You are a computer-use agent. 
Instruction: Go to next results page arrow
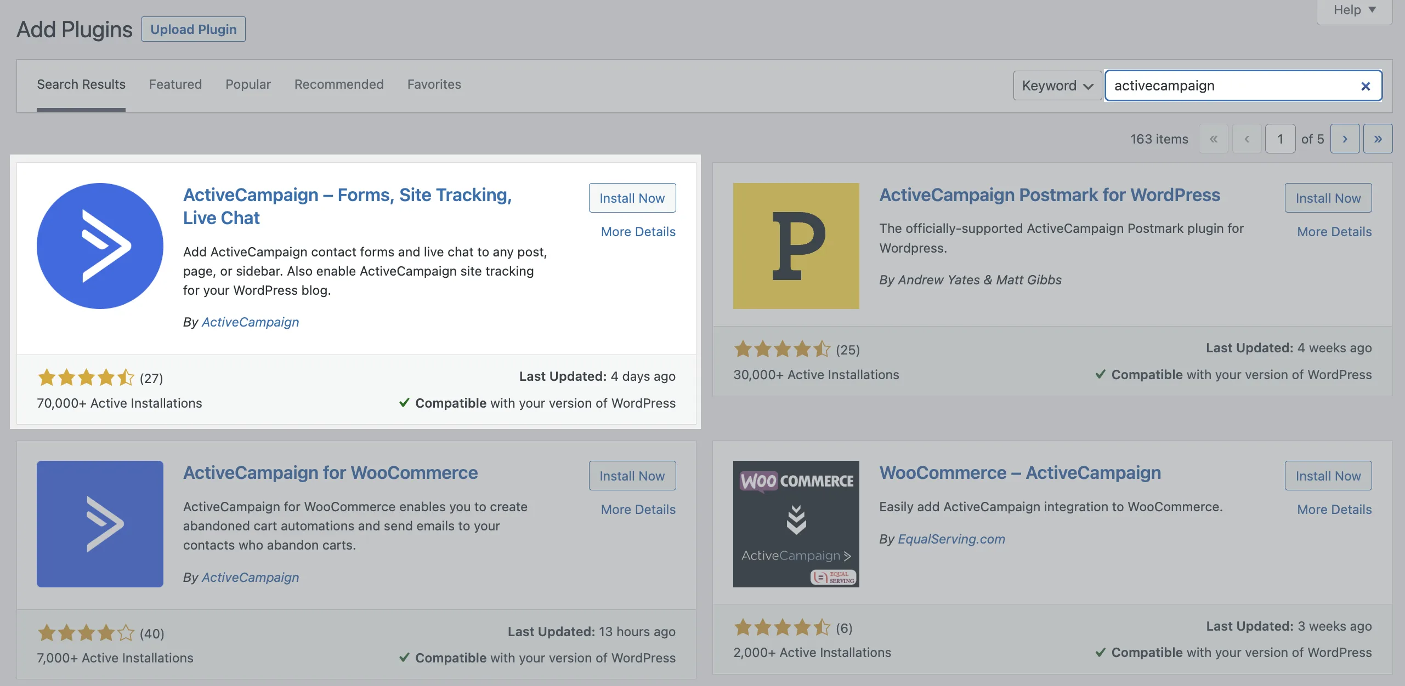tap(1345, 139)
